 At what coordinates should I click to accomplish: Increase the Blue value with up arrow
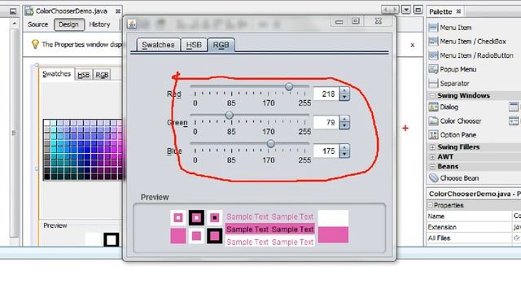[344, 147]
